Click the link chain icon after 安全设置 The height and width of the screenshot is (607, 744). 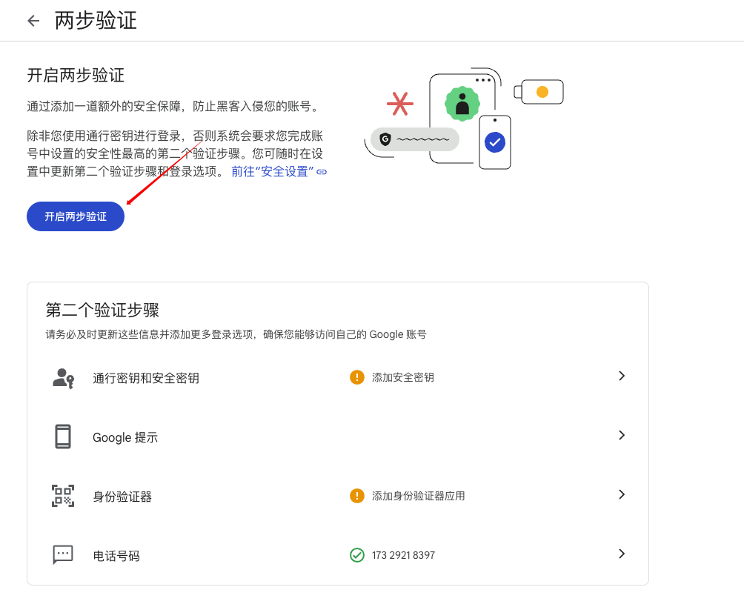322,172
